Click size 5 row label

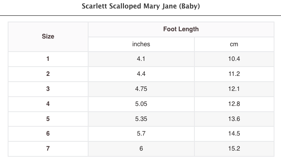point(48,119)
